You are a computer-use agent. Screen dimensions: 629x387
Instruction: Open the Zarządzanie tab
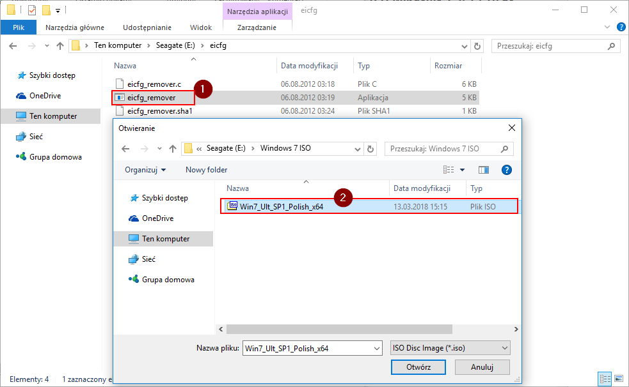click(257, 27)
